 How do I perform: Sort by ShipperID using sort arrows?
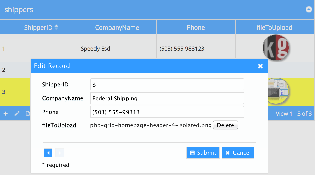point(56,27)
